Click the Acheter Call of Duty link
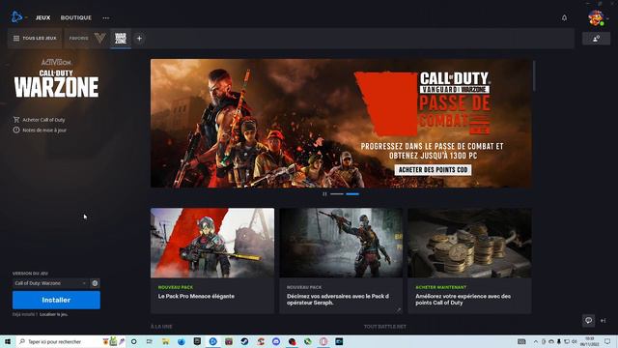The height and width of the screenshot is (348, 618). (40, 120)
